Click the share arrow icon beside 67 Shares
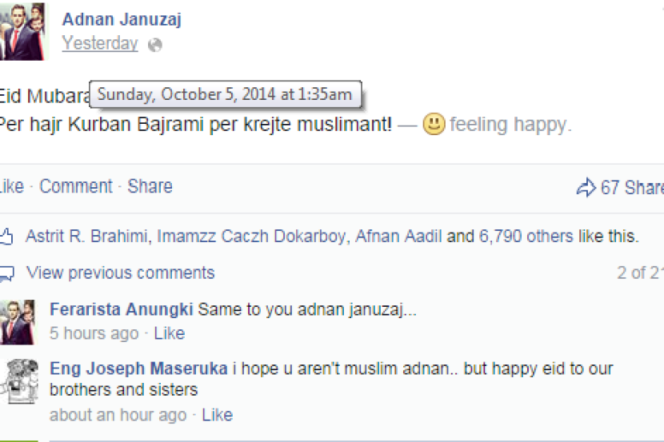Screen dimensions: 664x442 pos(586,187)
